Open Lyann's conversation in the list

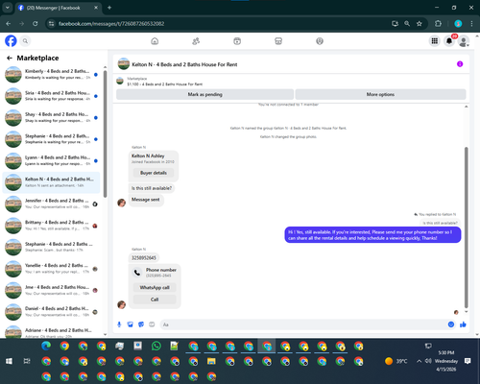pos(51,160)
